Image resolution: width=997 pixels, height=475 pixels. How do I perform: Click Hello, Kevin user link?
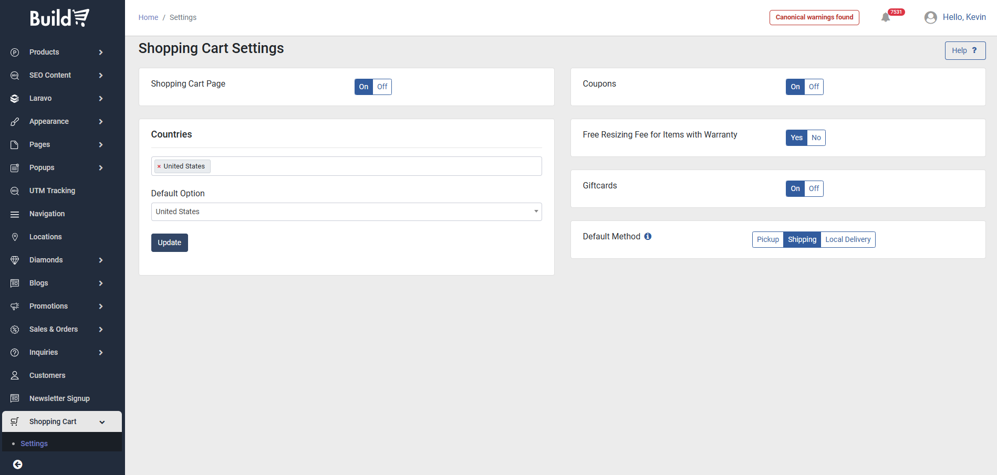coord(964,17)
